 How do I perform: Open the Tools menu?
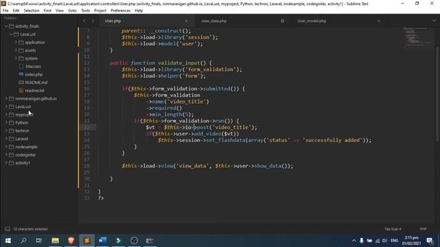point(85,11)
